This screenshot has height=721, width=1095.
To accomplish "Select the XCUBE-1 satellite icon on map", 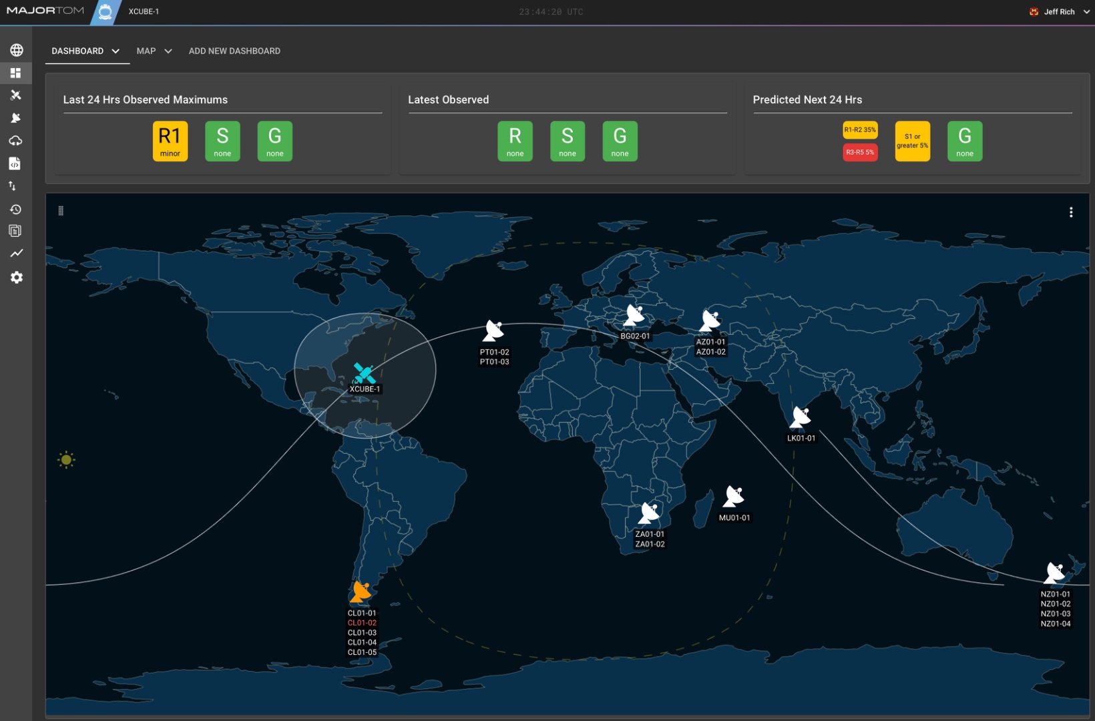I will [x=365, y=372].
